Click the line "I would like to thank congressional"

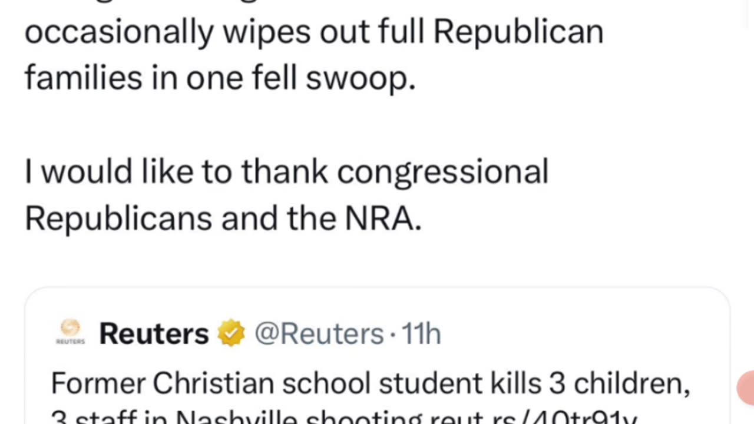pyautogui.click(x=286, y=172)
